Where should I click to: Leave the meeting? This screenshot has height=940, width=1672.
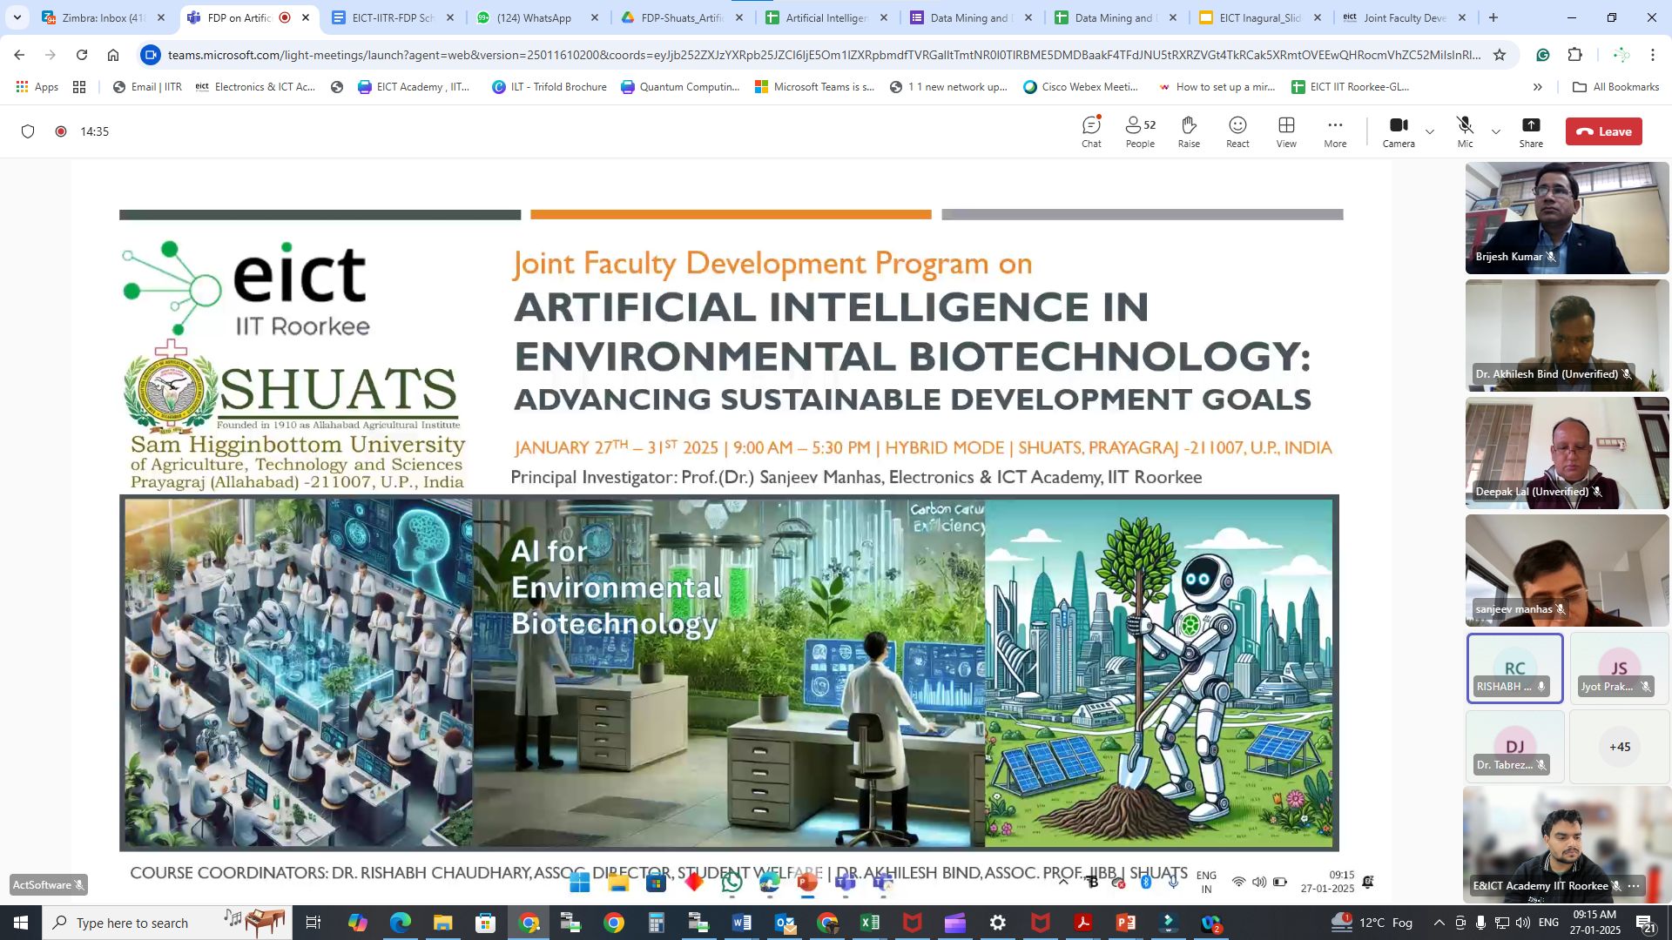(x=1603, y=131)
